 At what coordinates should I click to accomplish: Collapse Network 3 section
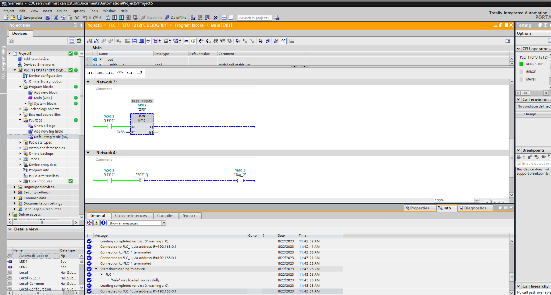pos(88,82)
